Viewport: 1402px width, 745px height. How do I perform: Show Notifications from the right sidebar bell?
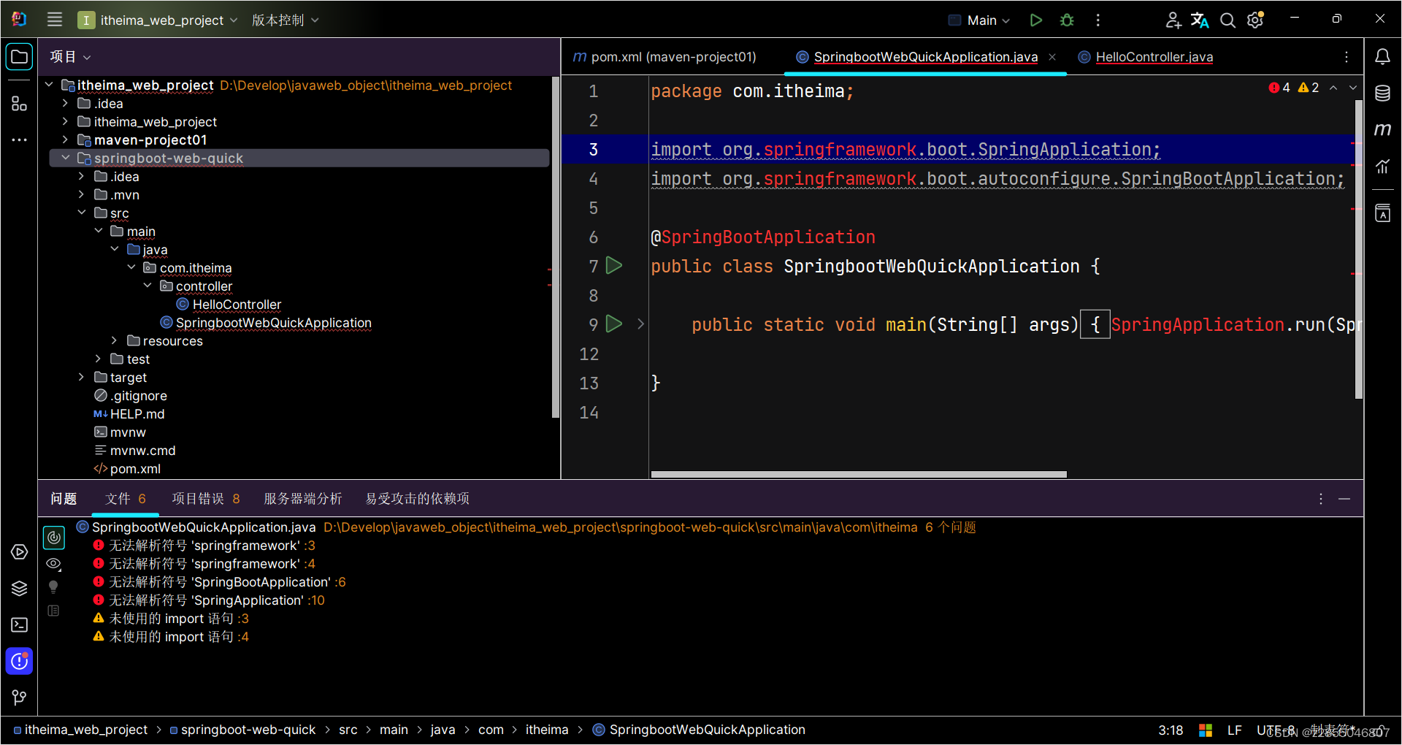tap(1383, 56)
